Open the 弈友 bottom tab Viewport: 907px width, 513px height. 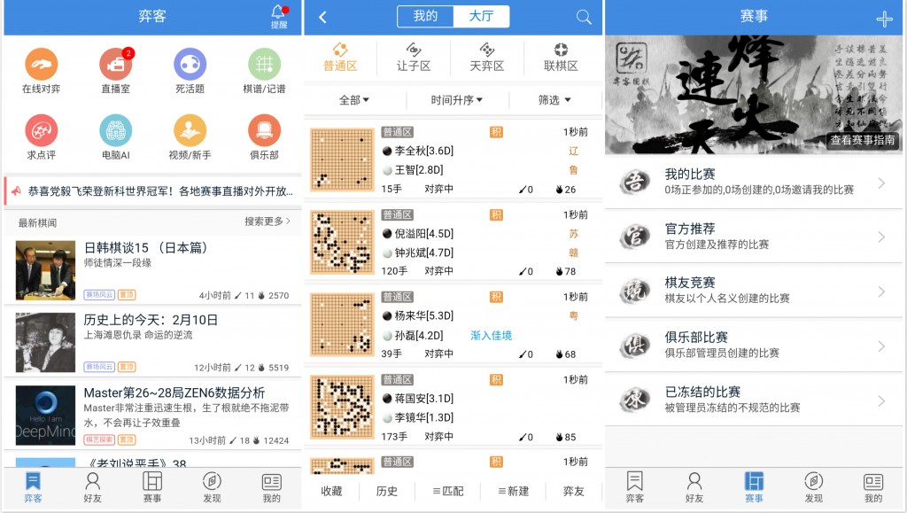[x=574, y=491]
